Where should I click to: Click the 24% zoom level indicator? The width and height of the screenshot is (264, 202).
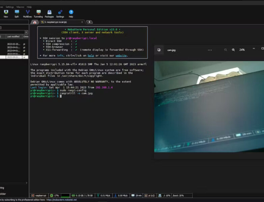pyautogui.click(x=242, y=50)
